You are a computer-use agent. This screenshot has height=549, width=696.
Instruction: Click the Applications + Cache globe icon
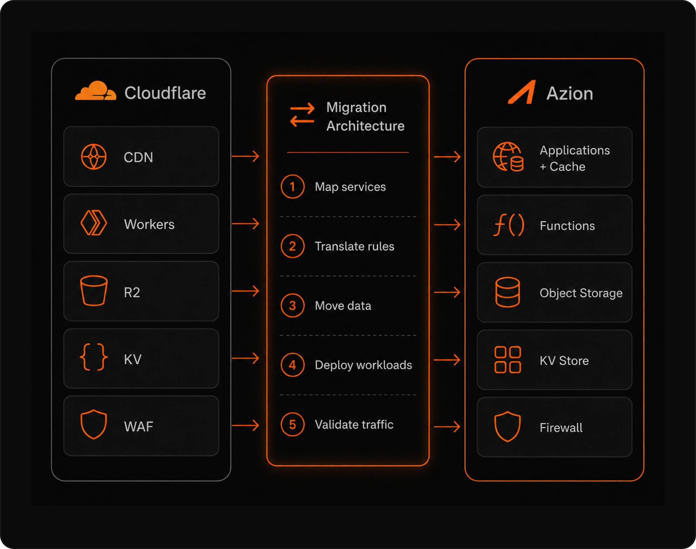pyautogui.click(x=508, y=157)
